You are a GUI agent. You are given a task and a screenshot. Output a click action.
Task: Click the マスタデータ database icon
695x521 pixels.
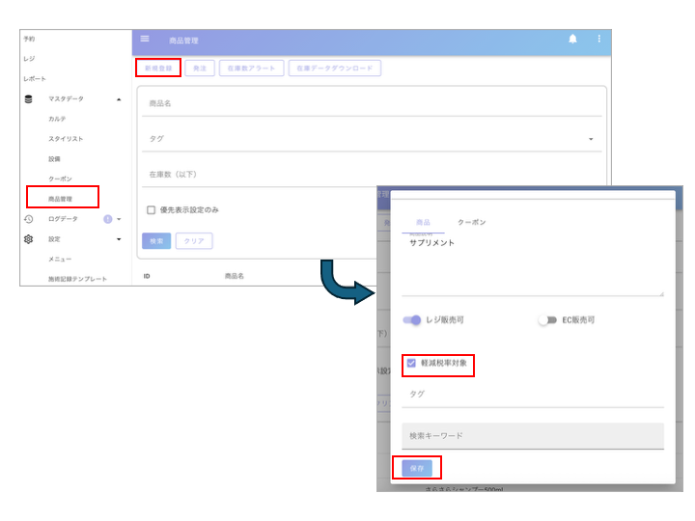click(29, 98)
